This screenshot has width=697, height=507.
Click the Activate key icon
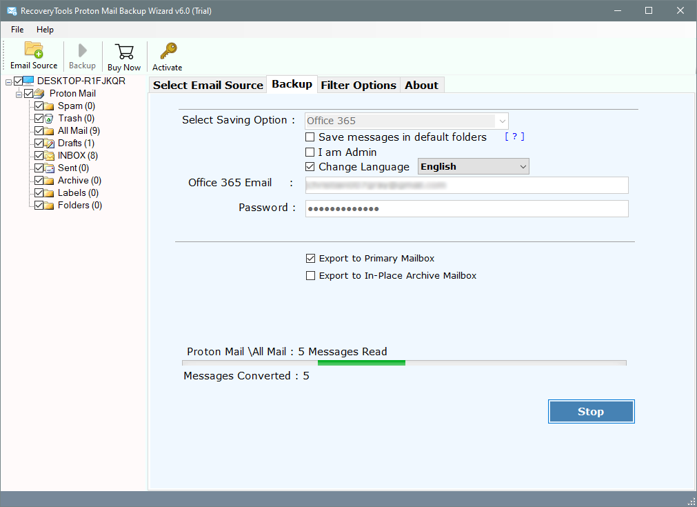coord(168,51)
